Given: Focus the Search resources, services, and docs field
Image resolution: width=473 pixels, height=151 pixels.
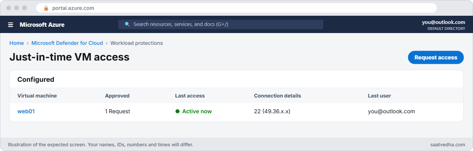Looking at the screenshot, I should [221, 24].
